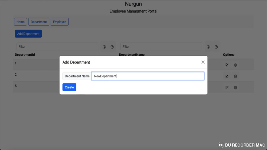The height and width of the screenshot is (150, 267).
Task: Sort DepartmentId descending with down arrow
Action: coord(104,47)
